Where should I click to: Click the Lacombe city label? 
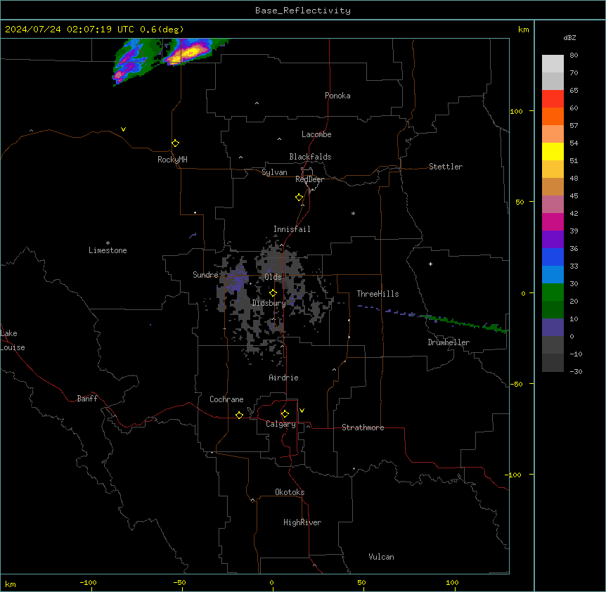click(316, 134)
